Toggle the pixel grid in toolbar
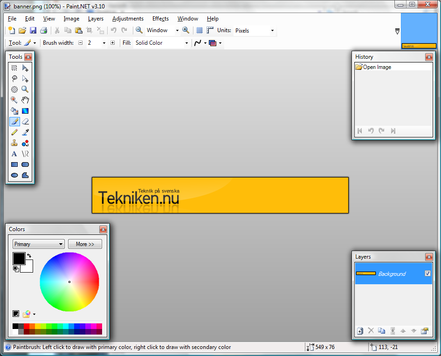This screenshot has height=356, width=441. pos(200,30)
